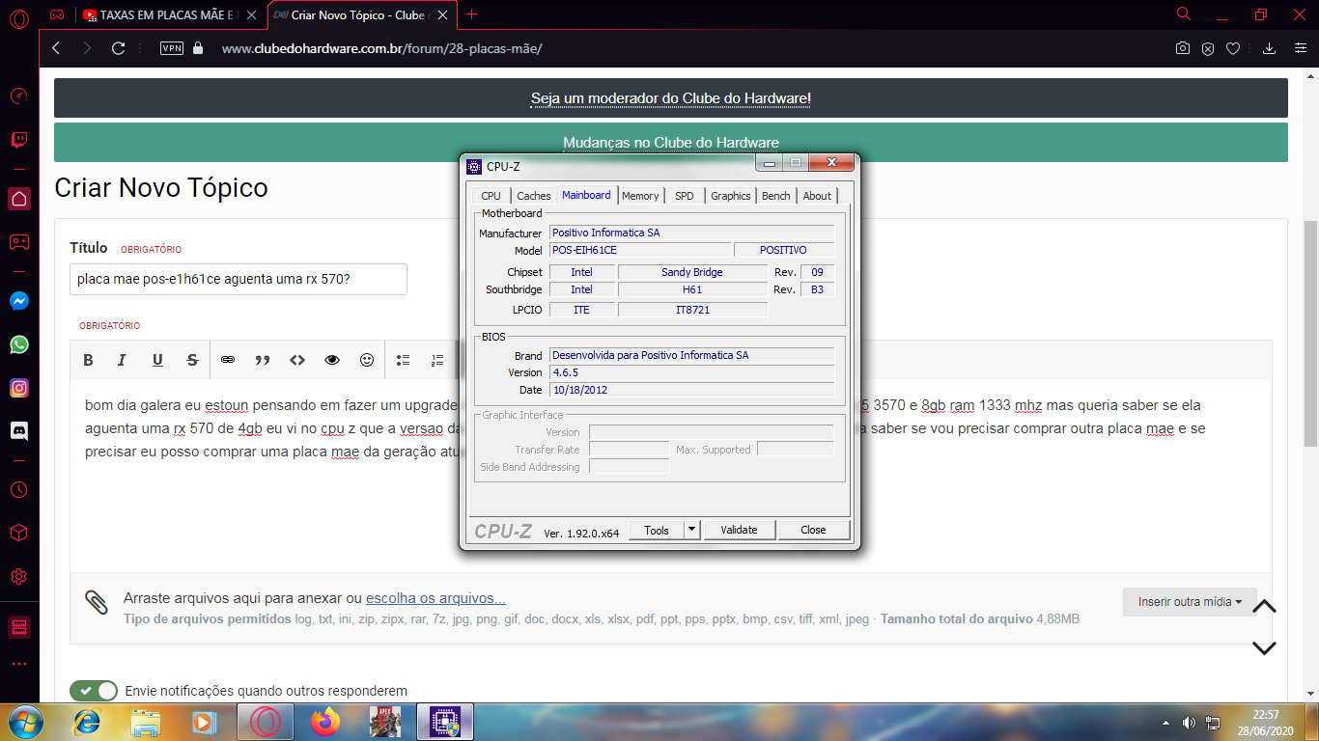Expand Inserir outra mídia dropdown

[1190, 601]
